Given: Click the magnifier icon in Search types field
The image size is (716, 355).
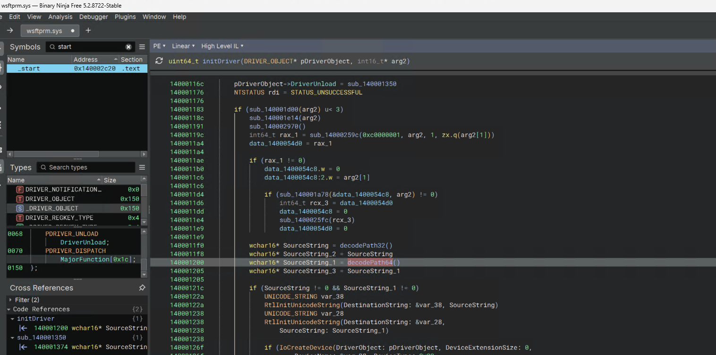Looking at the screenshot, I should [x=43, y=167].
